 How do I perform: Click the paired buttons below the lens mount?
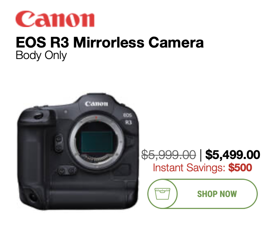67,170
